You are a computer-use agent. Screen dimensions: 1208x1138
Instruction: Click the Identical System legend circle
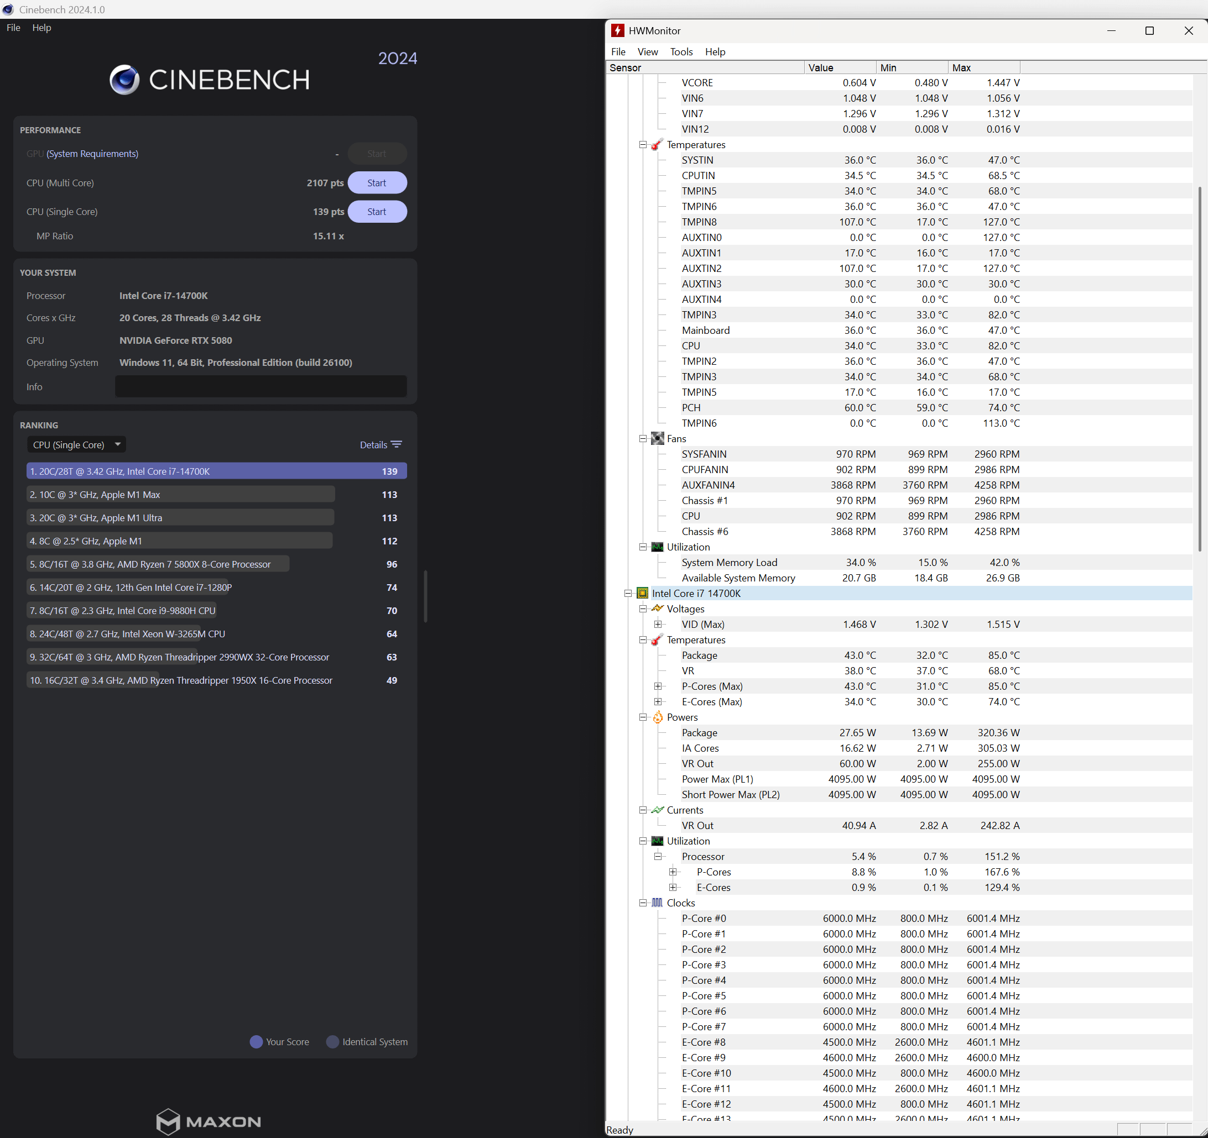tap(332, 1042)
